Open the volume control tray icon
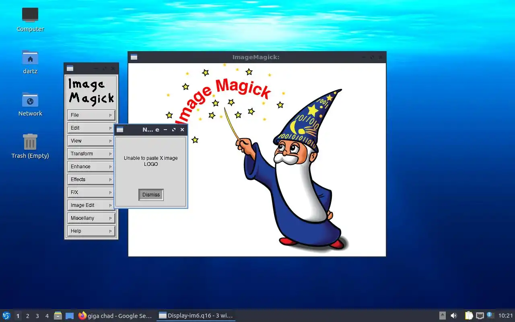Image resolution: width=515 pixels, height=322 pixels. point(454,316)
